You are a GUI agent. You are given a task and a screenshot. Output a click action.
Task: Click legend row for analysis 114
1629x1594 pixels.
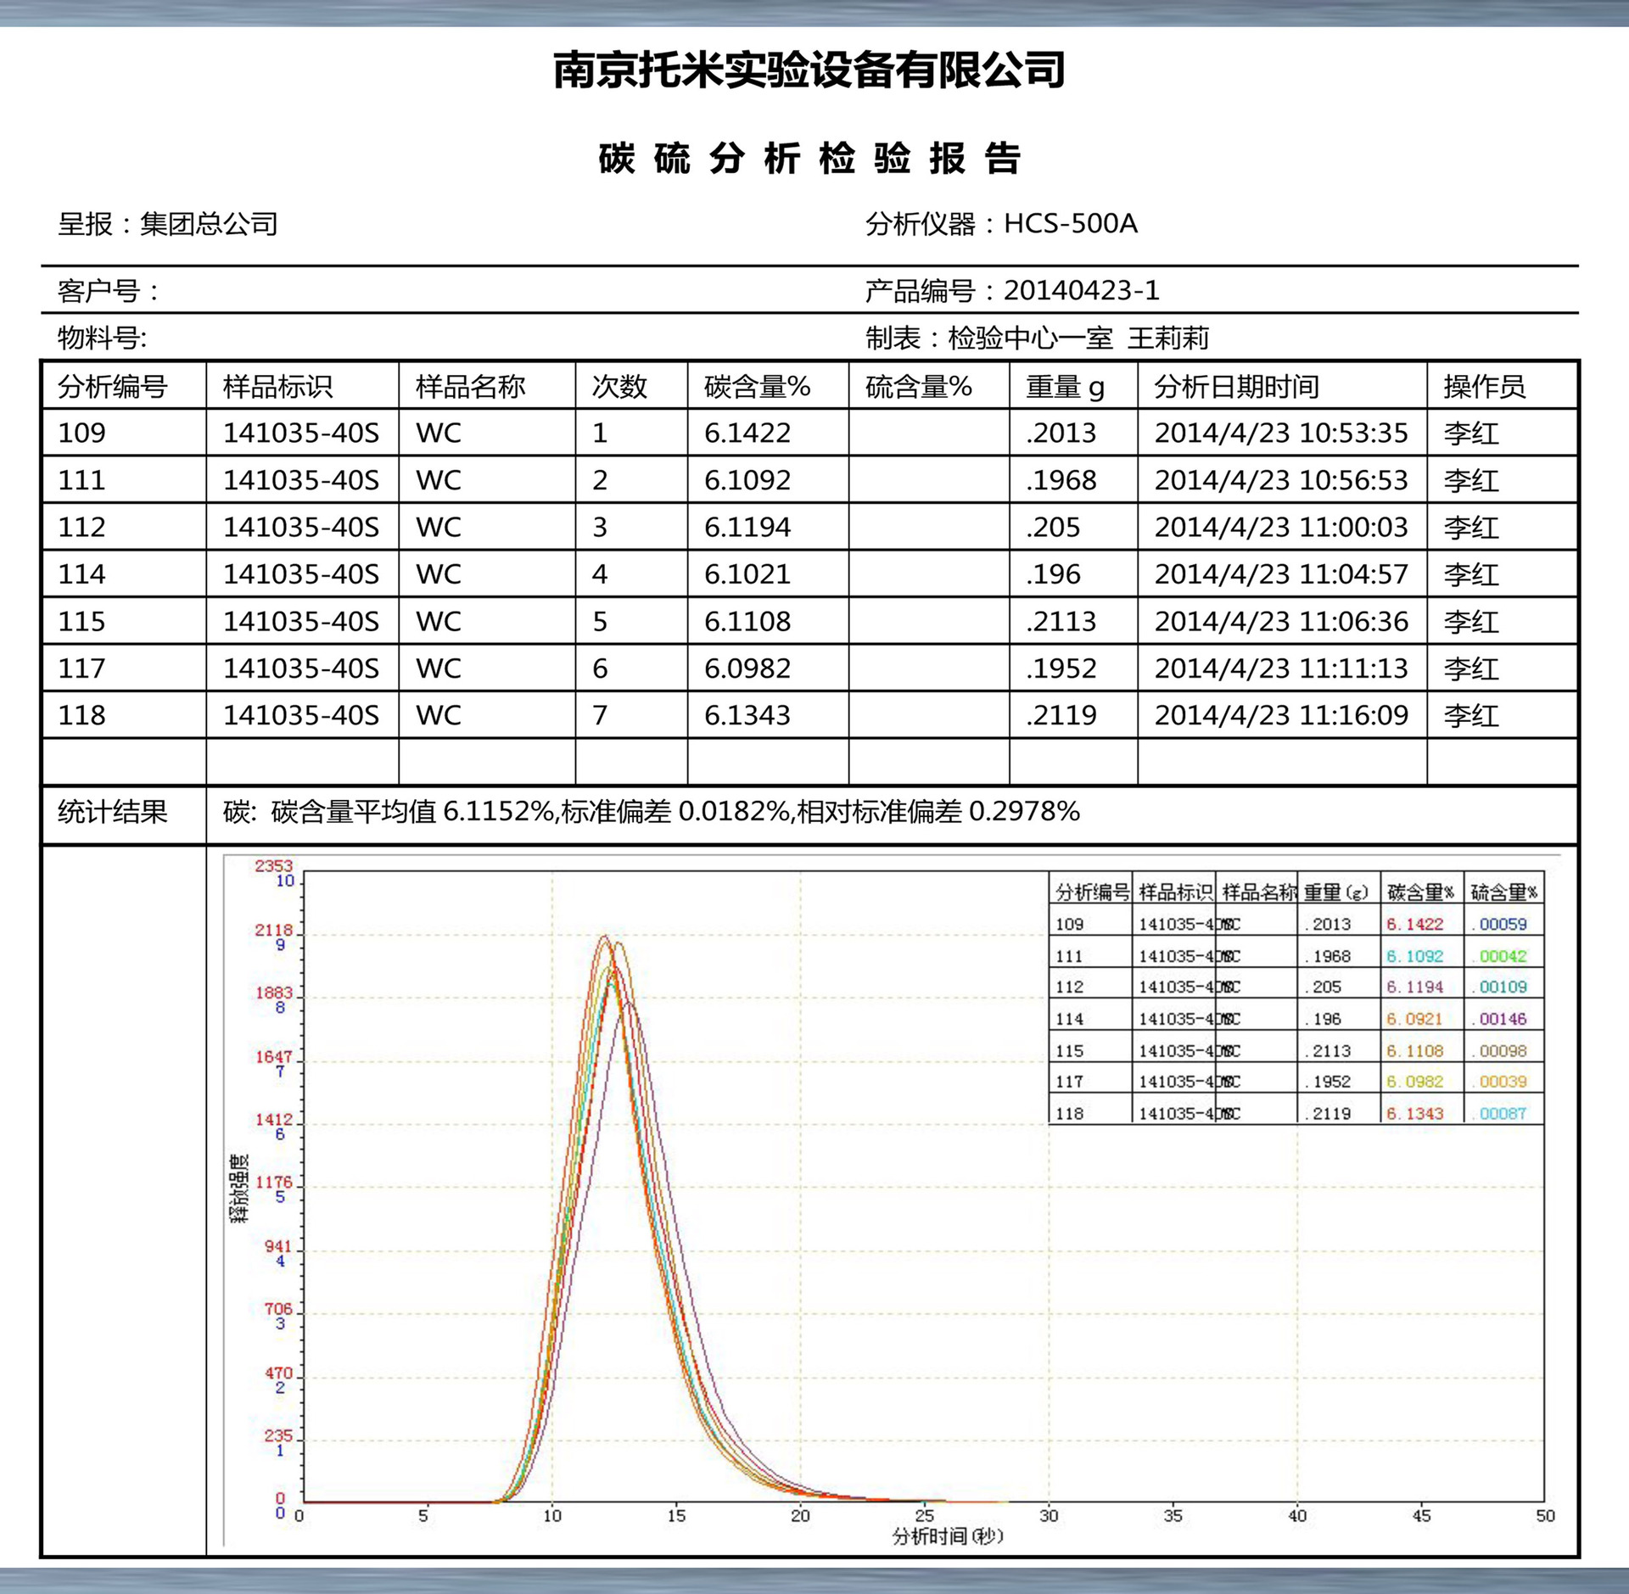[x=1069, y=1019]
